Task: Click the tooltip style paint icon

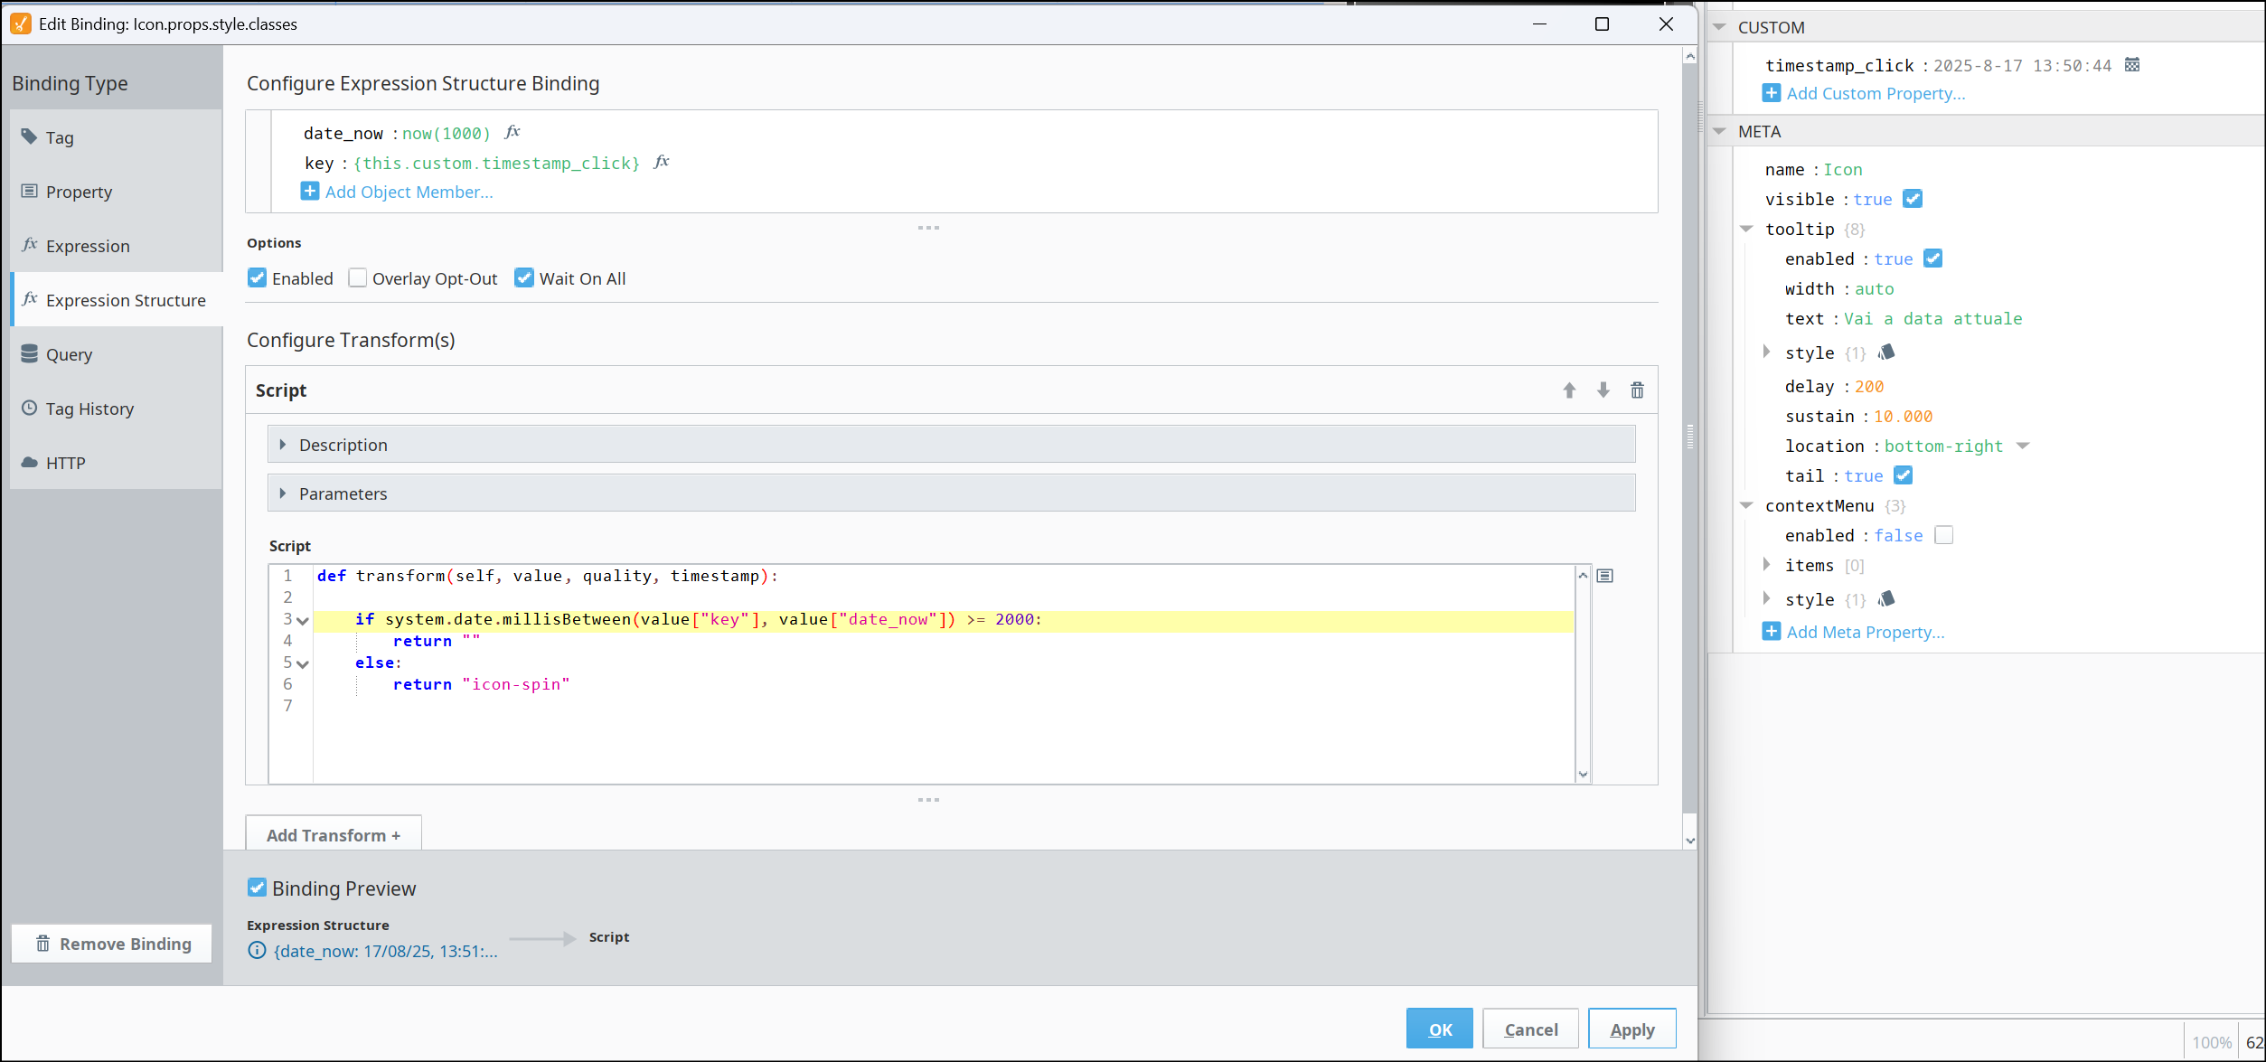Action: click(x=1886, y=352)
